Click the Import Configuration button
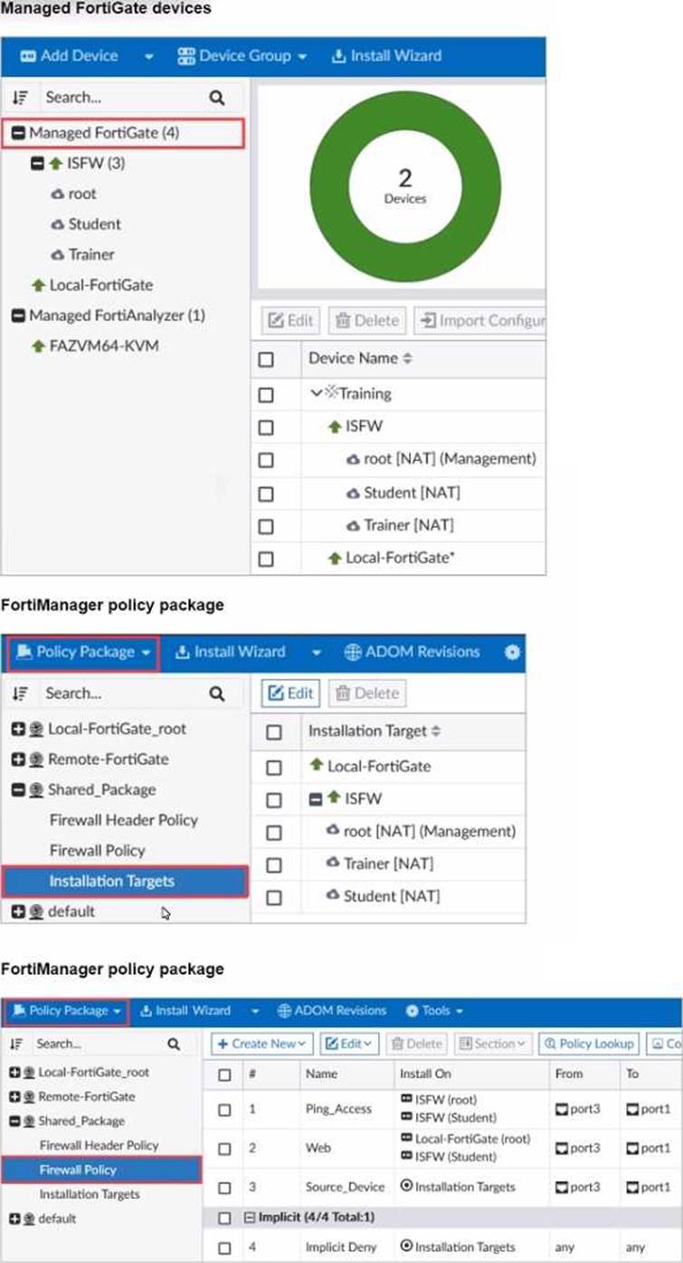The image size is (683, 1263). 479,321
